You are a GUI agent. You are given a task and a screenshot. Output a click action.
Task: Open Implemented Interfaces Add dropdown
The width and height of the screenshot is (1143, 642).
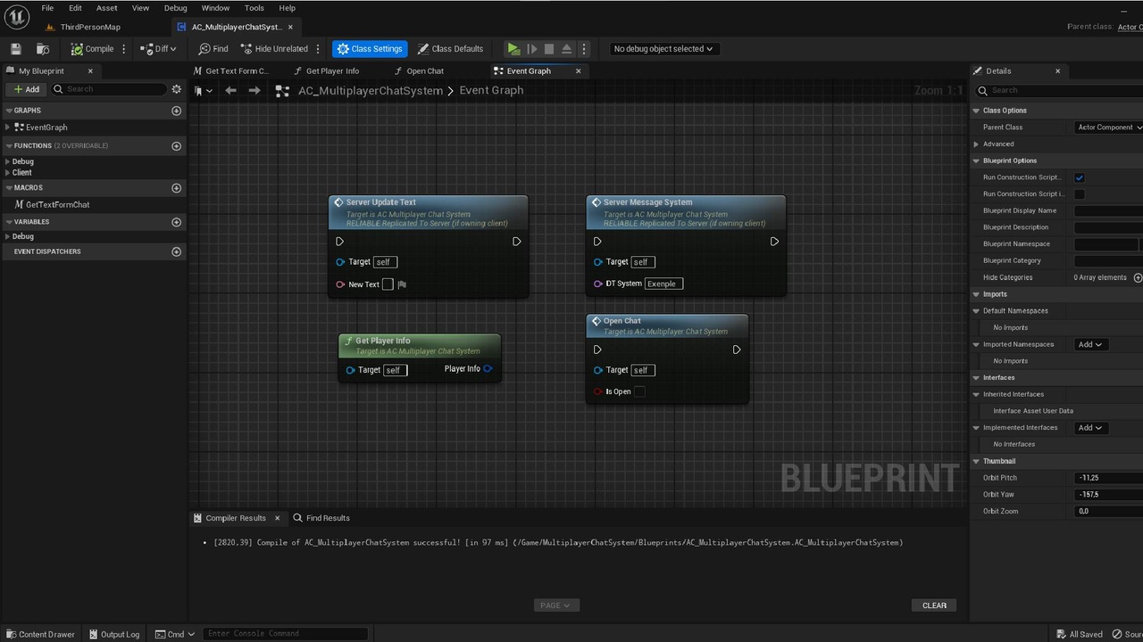point(1091,428)
